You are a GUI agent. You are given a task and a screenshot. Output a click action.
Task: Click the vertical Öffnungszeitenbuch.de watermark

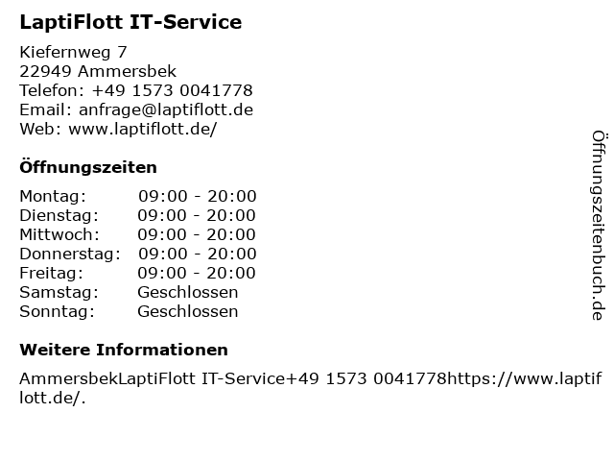point(599,226)
